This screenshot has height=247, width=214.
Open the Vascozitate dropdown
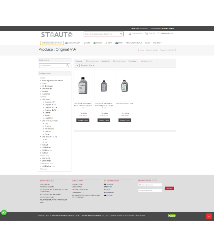[147, 61]
